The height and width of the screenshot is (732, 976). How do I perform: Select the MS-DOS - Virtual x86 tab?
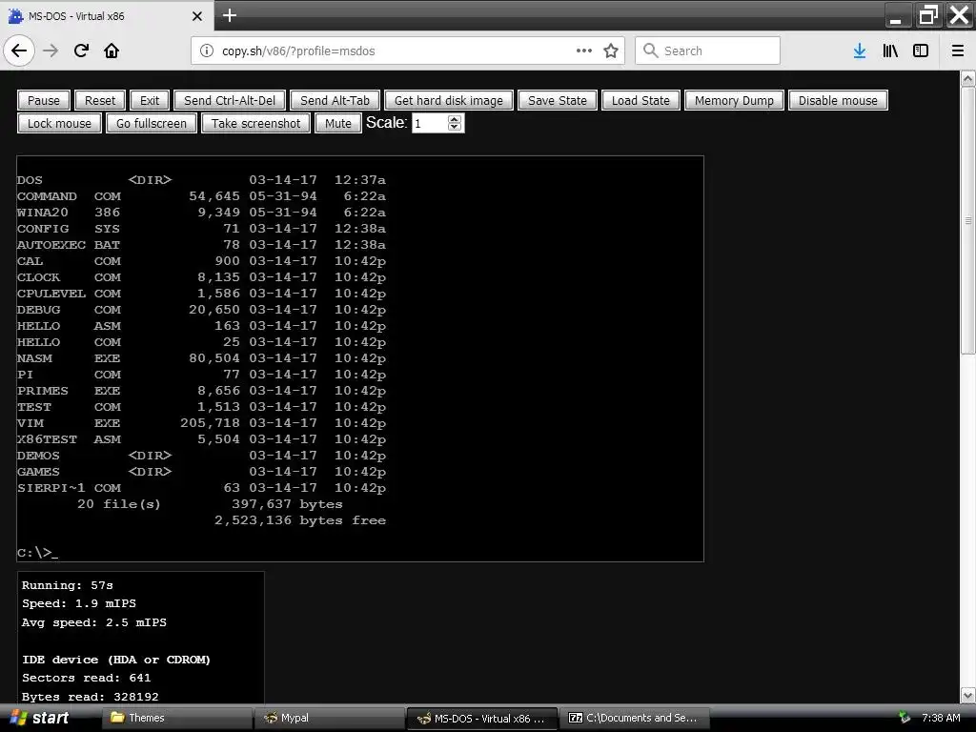tap(107, 16)
